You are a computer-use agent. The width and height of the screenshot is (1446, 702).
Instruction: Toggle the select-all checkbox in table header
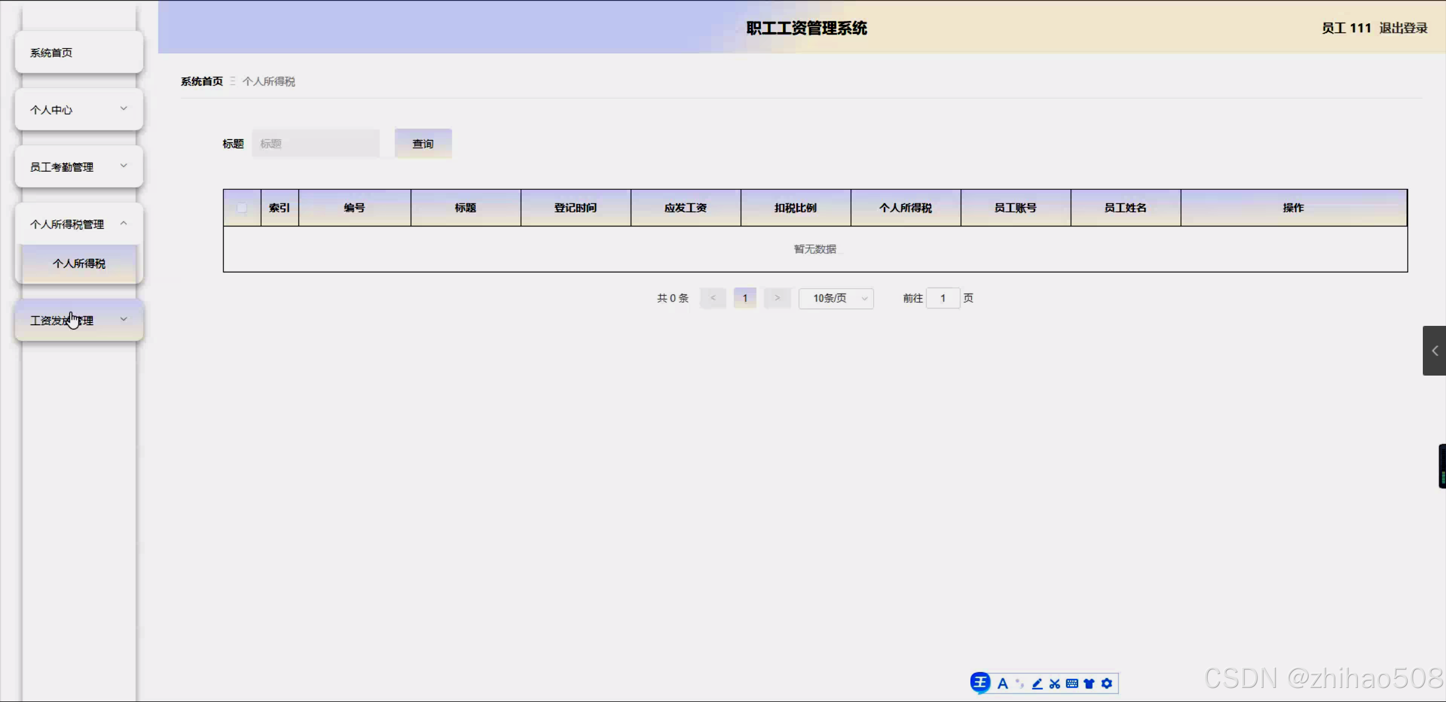pos(242,208)
